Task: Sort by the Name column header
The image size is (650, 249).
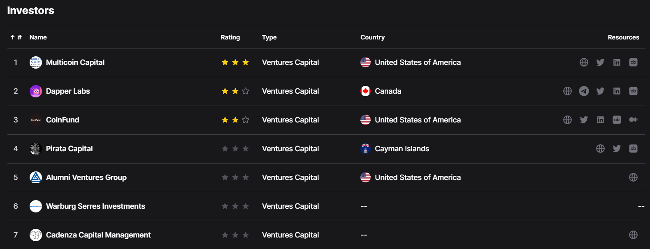Action: pyautogui.click(x=38, y=37)
